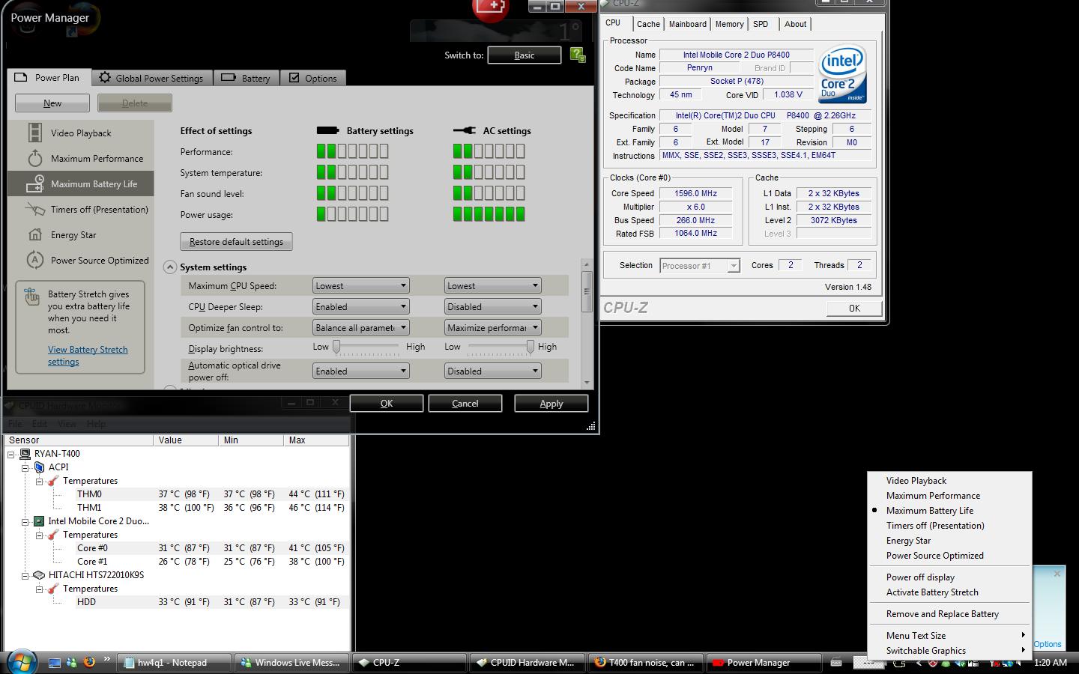Launch Firefox from Quick Launch
The height and width of the screenshot is (674, 1079).
coord(89,663)
